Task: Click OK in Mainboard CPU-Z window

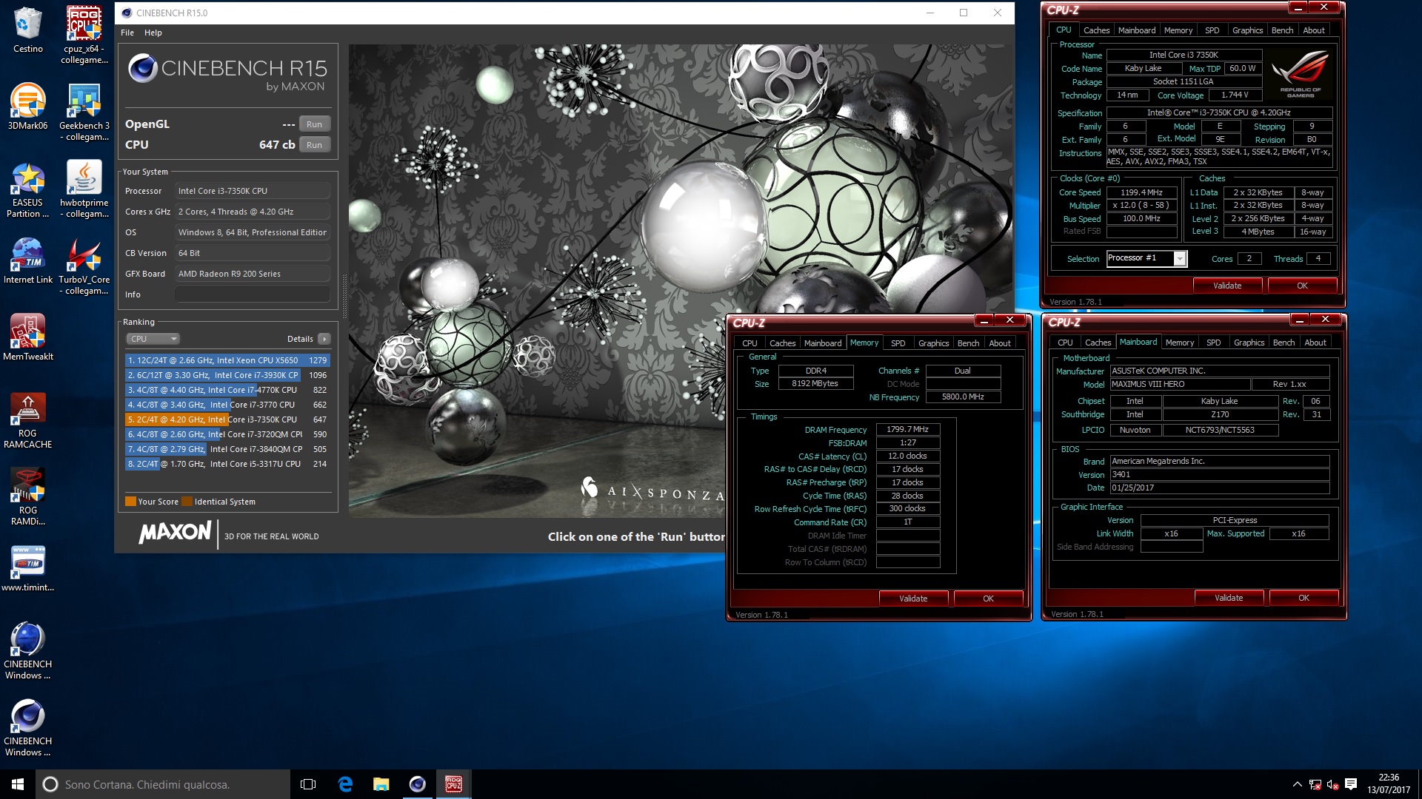Action: 1303,598
